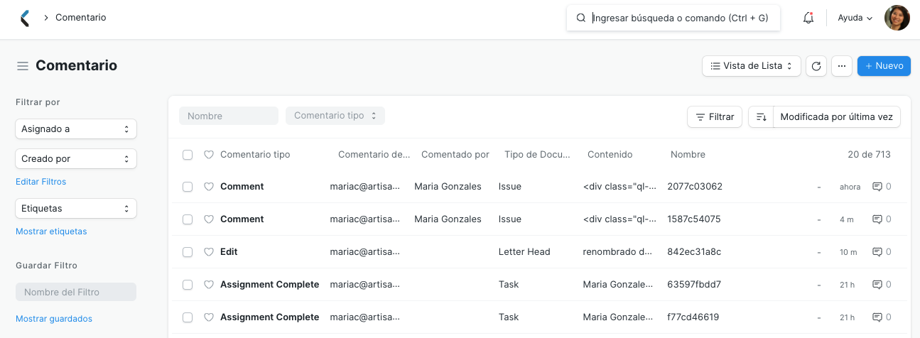Check the row 1587c54075 checkbox

[x=188, y=219]
